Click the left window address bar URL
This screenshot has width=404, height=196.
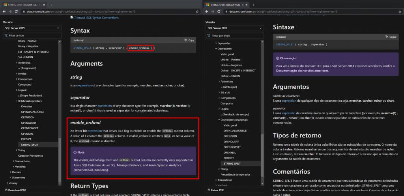coord(81,11)
